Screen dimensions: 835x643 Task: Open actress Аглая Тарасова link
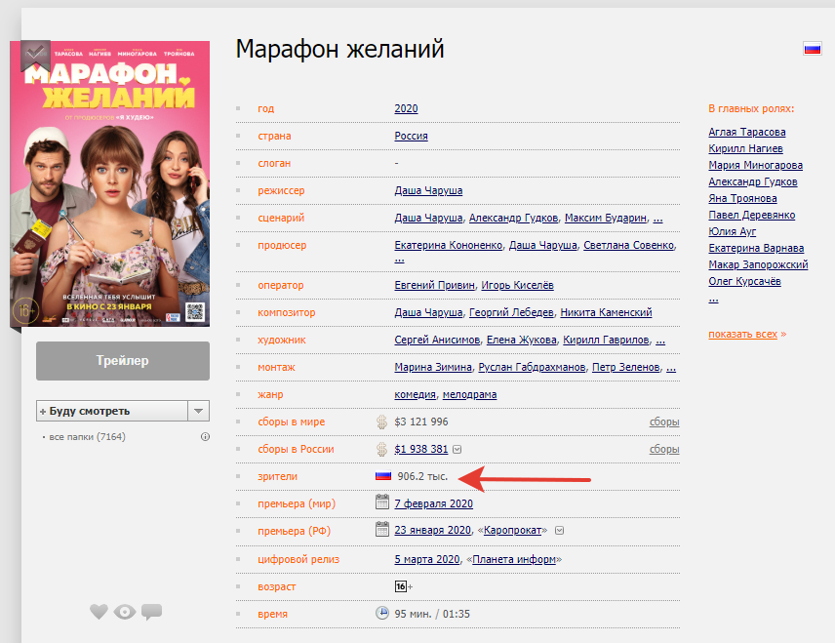pyautogui.click(x=746, y=132)
